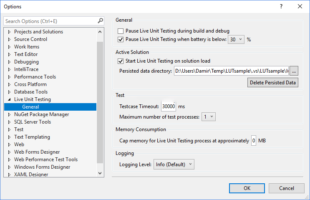The height and width of the screenshot is (200, 310).
Task: Confirm settings with the OK button
Action: click(x=247, y=188)
